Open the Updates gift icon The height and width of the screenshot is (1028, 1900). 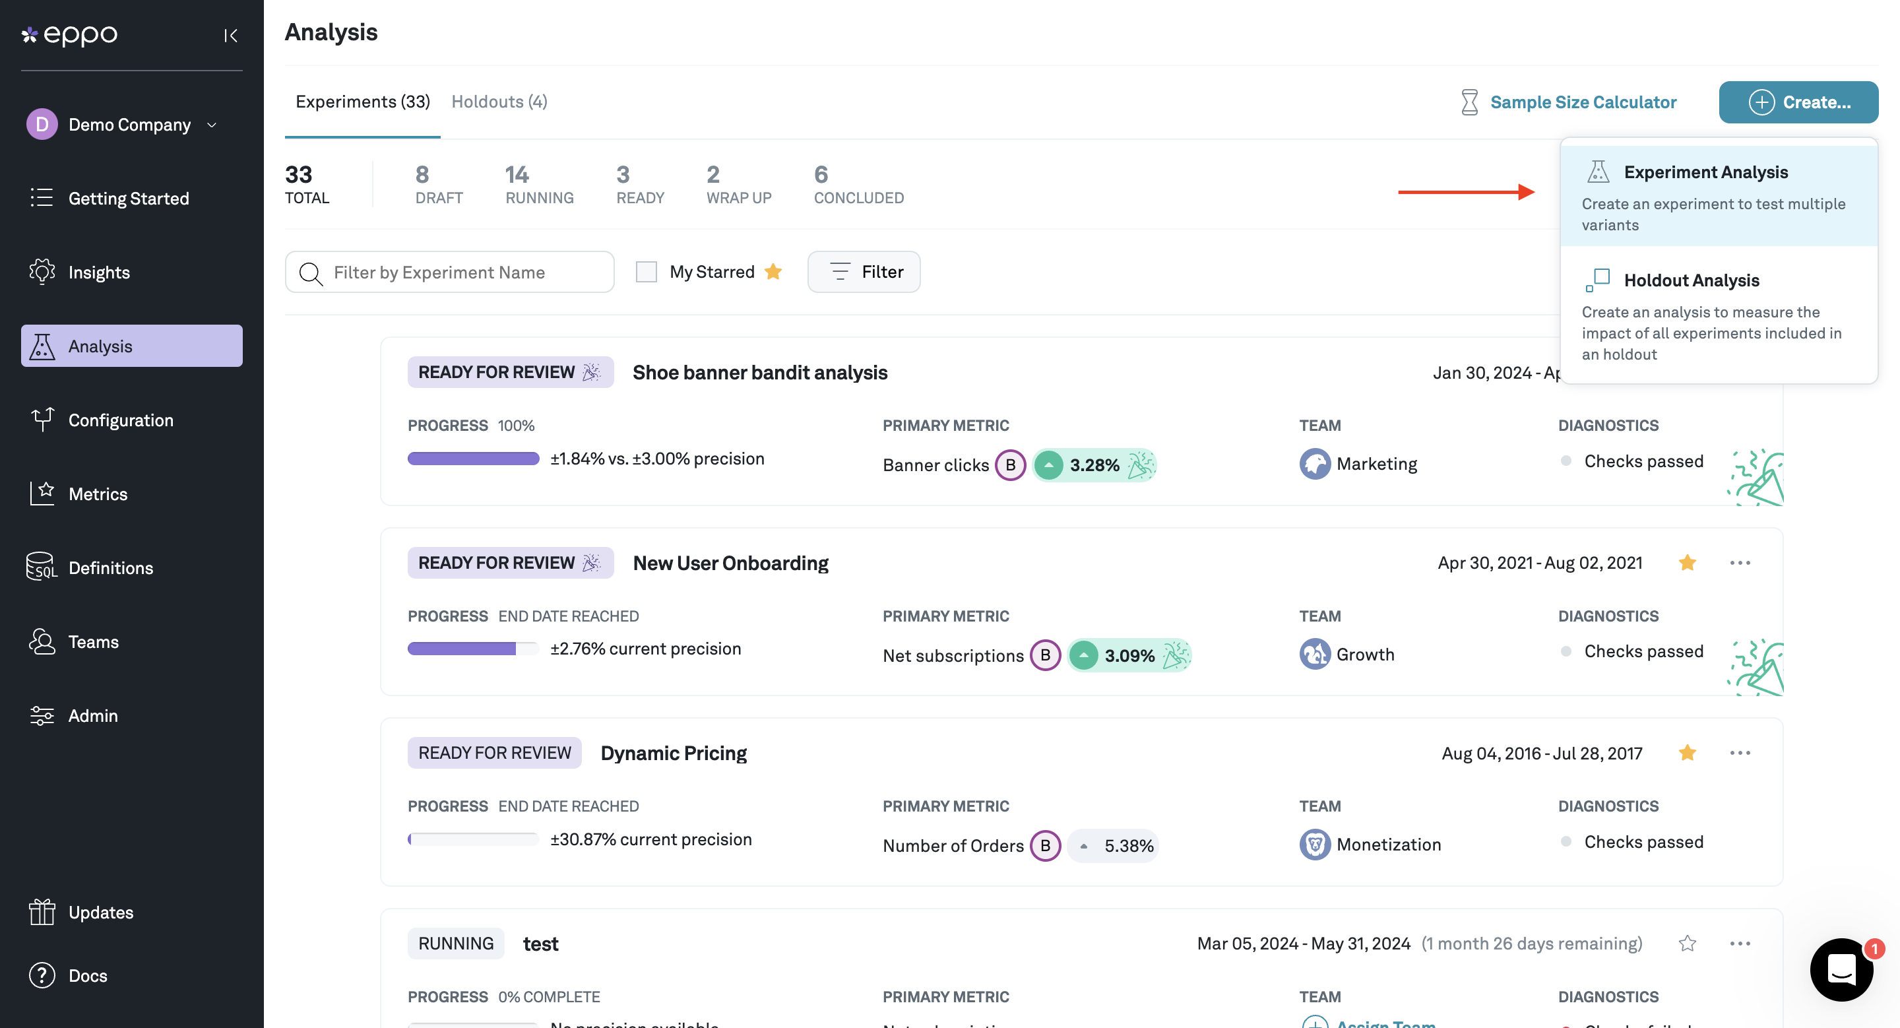click(x=43, y=911)
